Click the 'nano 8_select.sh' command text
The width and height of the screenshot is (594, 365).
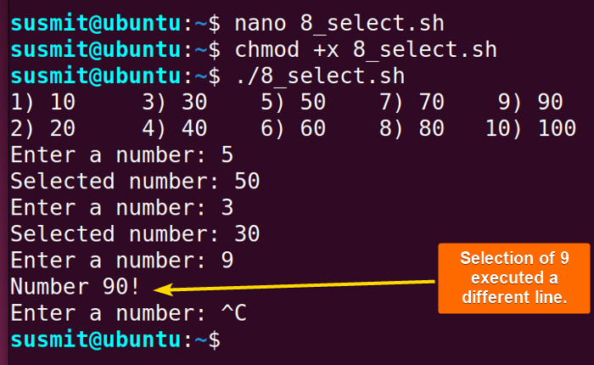tap(339, 24)
